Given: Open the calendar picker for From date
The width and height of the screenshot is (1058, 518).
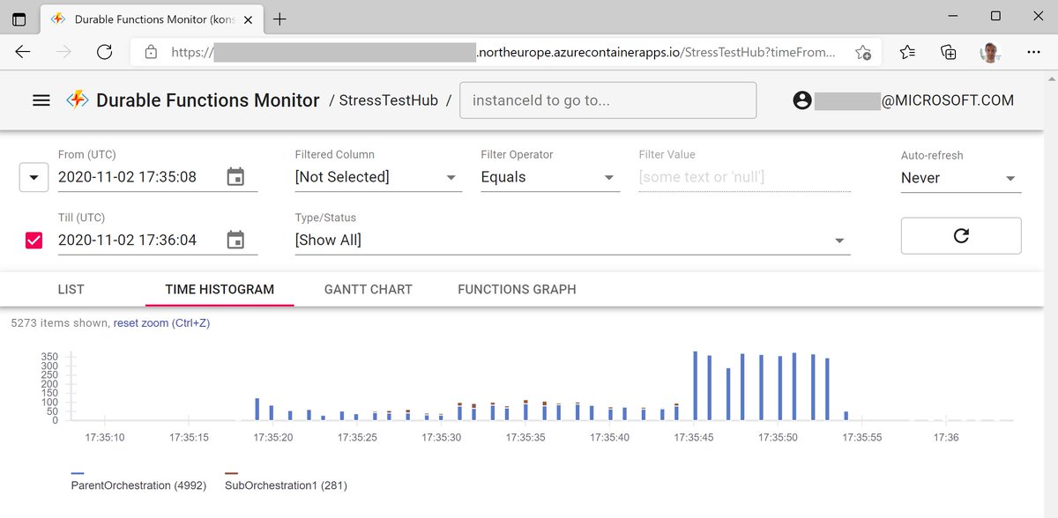Looking at the screenshot, I should (235, 177).
